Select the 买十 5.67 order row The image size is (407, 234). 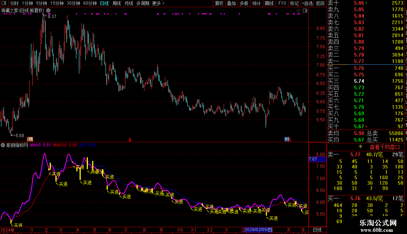point(366,126)
